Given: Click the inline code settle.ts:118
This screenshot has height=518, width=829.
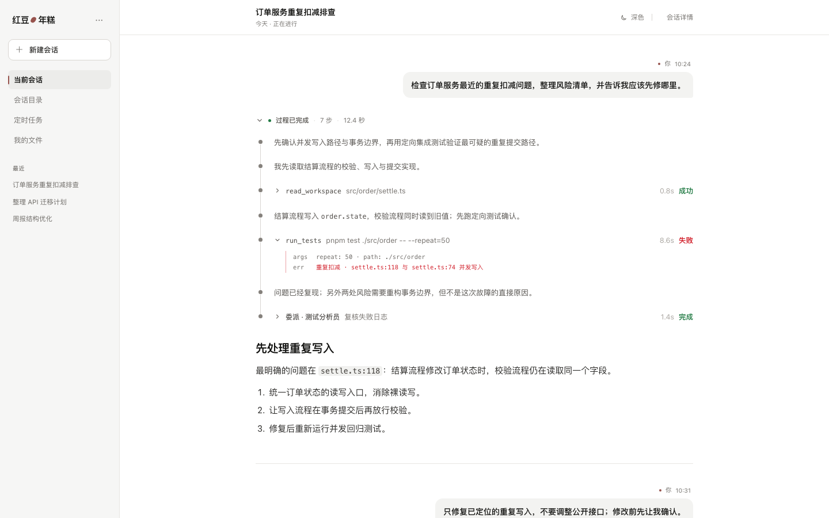Looking at the screenshot, I should (351, 371).
